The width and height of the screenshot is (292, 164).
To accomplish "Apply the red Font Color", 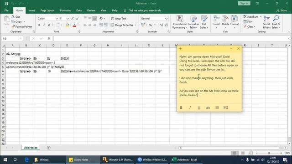I will point(74,25).
